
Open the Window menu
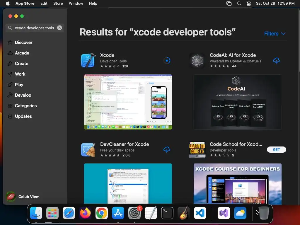coord(76,3)
